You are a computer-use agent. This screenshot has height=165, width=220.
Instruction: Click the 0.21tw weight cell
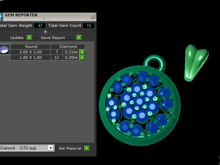[x=71, y=52]
